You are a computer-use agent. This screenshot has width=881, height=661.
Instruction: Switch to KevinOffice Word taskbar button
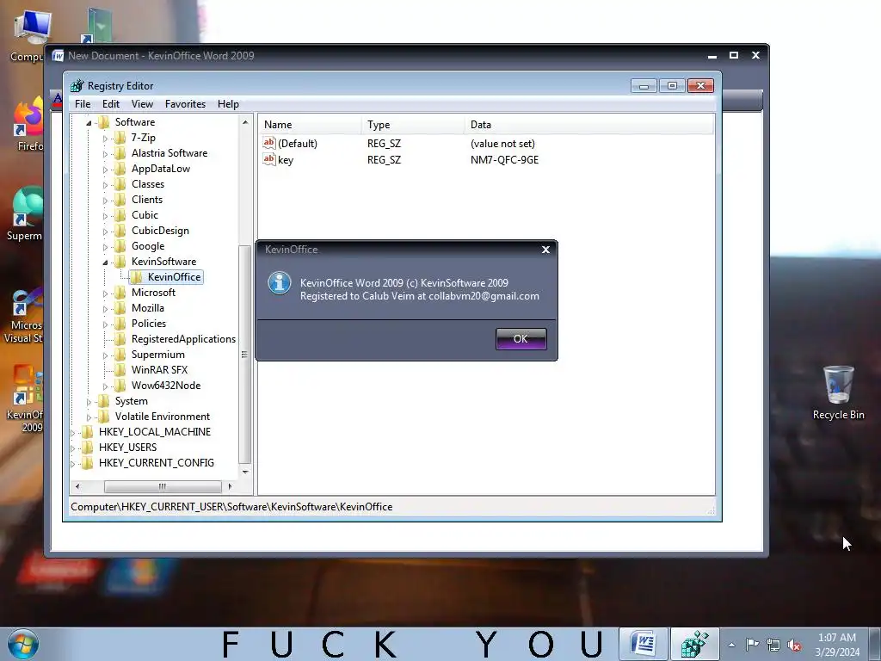(644, 644)
